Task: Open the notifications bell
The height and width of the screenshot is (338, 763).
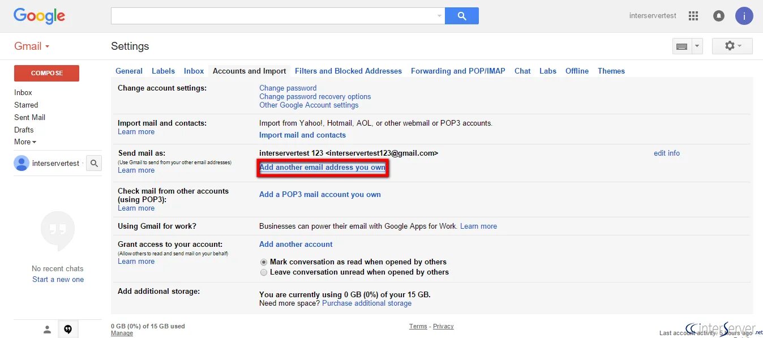Action: (719, 16)
